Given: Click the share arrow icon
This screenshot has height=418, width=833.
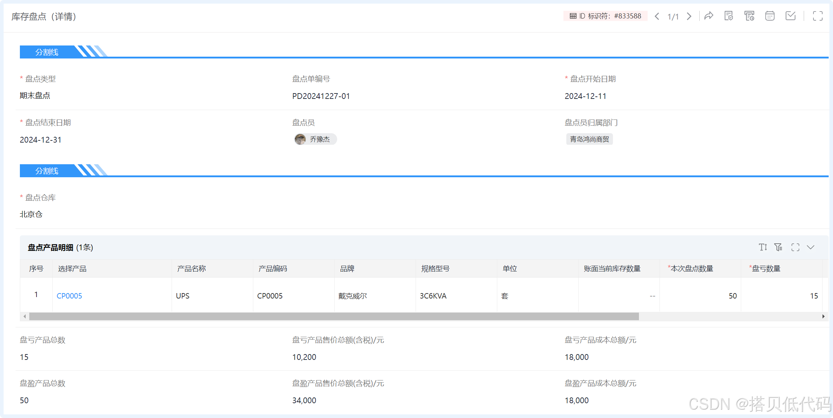Looking at the screenshot, I should pyautogui.click(x=709, y=16).
